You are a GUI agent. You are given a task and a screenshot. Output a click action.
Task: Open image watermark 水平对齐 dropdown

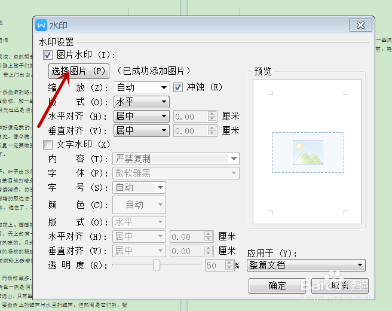click(142, 117)
